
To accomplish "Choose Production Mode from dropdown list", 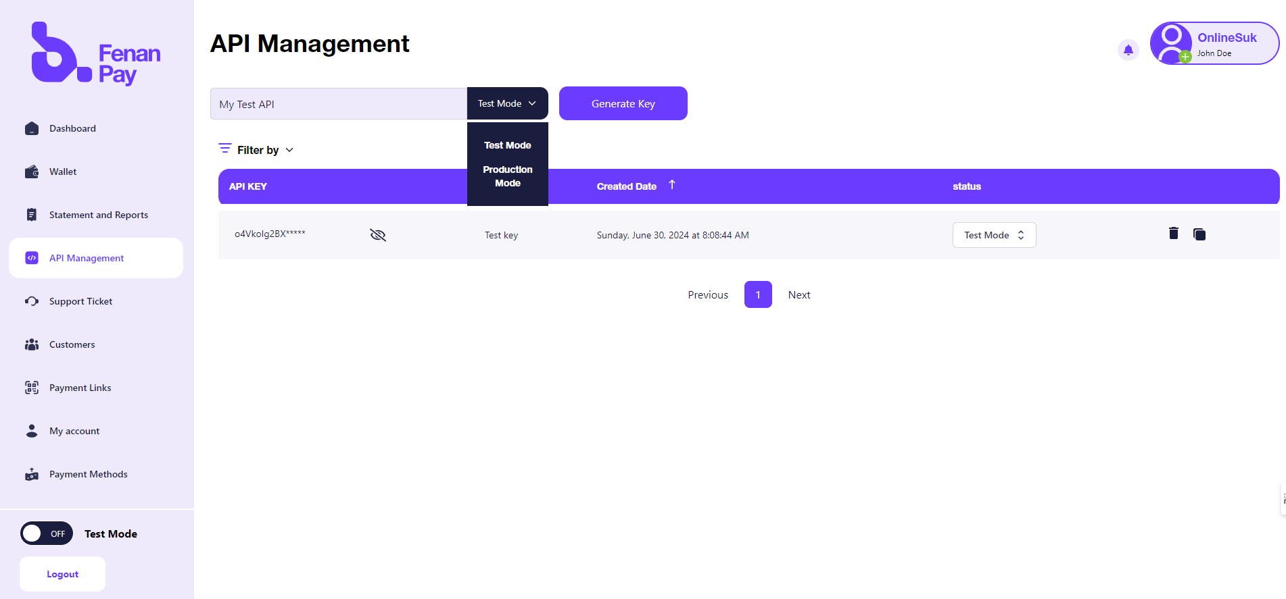I will 508,176.
